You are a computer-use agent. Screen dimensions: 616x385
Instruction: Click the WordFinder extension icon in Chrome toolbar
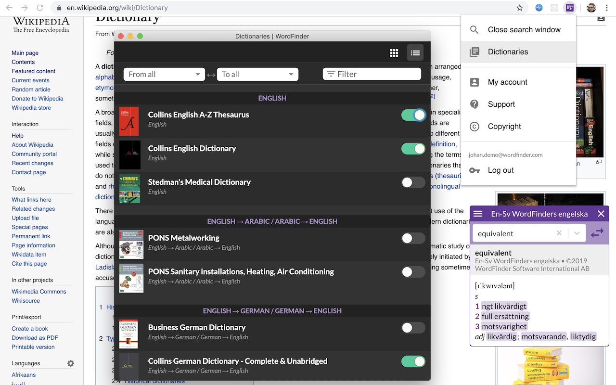pyautogui.click(x=570, y=8)
